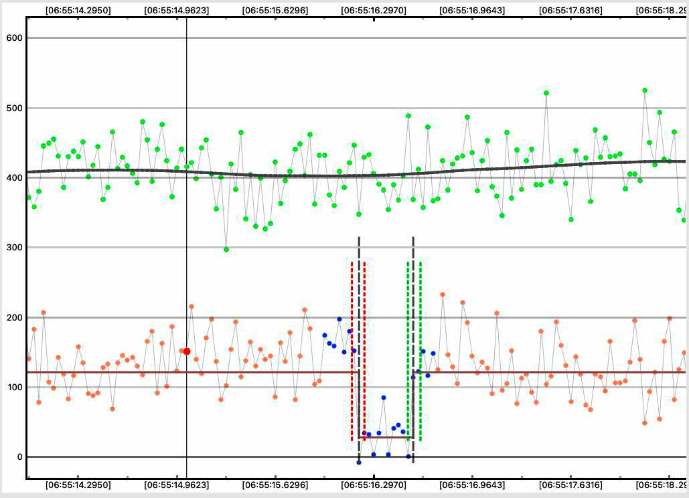The width and height of the screenshot is (689, 498).
Task: Click the y-axis value 600
Action: (14, 37)
